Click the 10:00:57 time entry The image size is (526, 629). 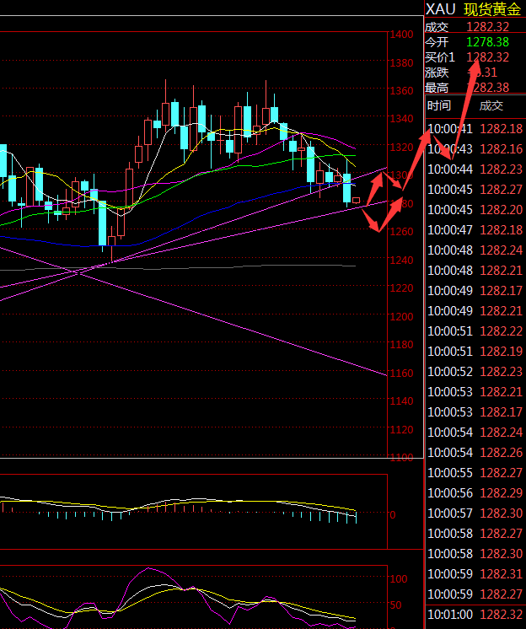[450, 513]
